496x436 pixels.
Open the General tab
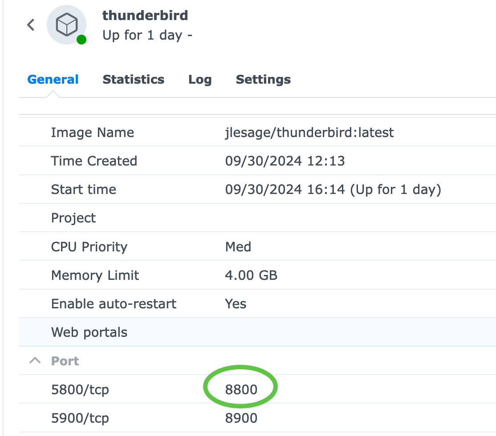tap(53, 80)
